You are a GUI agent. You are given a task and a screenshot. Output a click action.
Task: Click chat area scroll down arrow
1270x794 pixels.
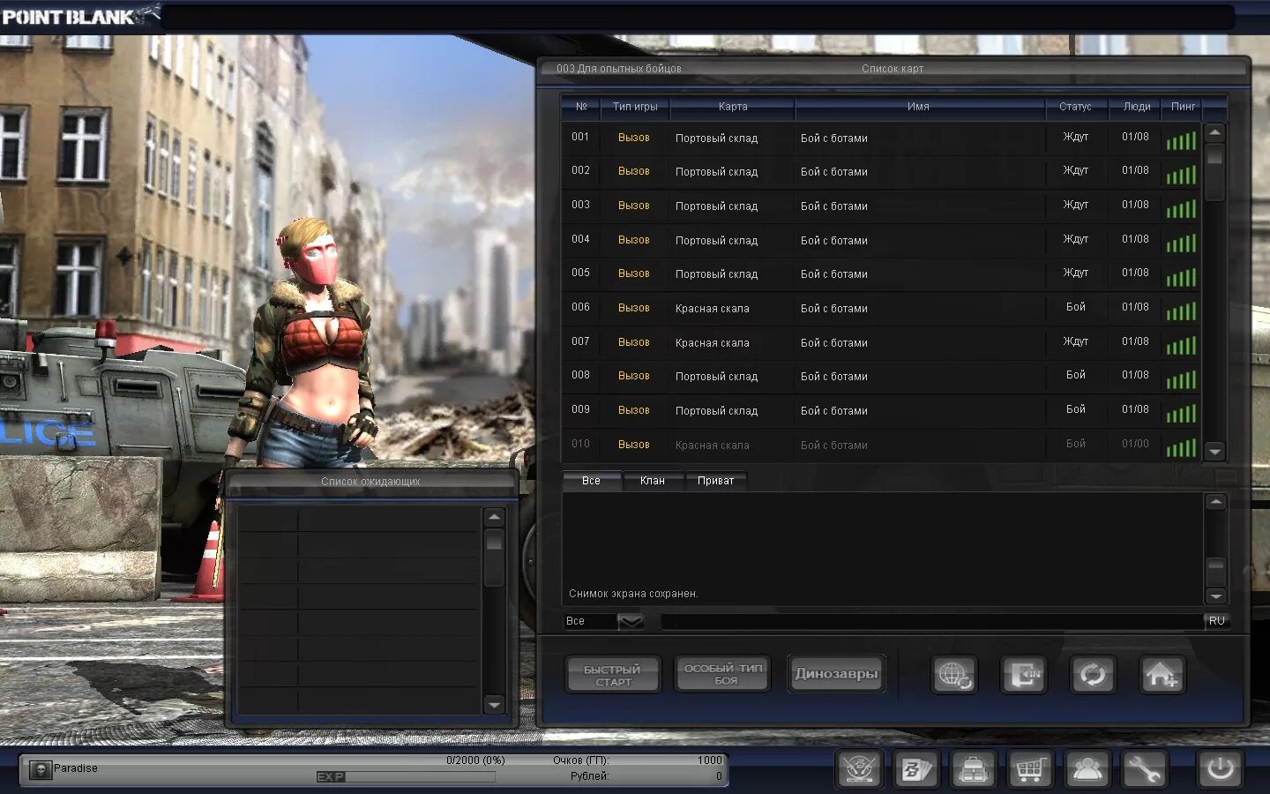point(1215,595)
